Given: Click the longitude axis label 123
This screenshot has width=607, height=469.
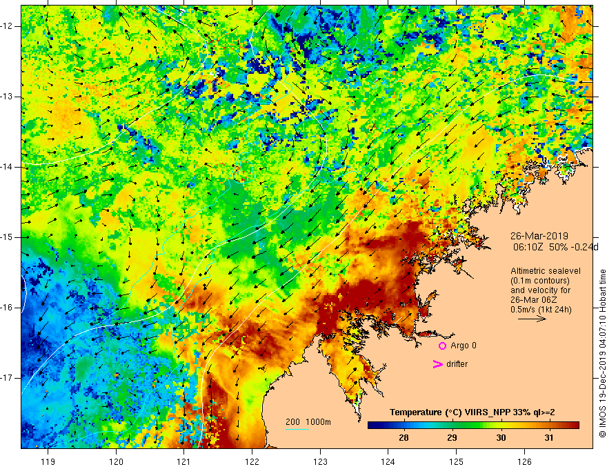Looking at the screenshot, I should 320,461.
